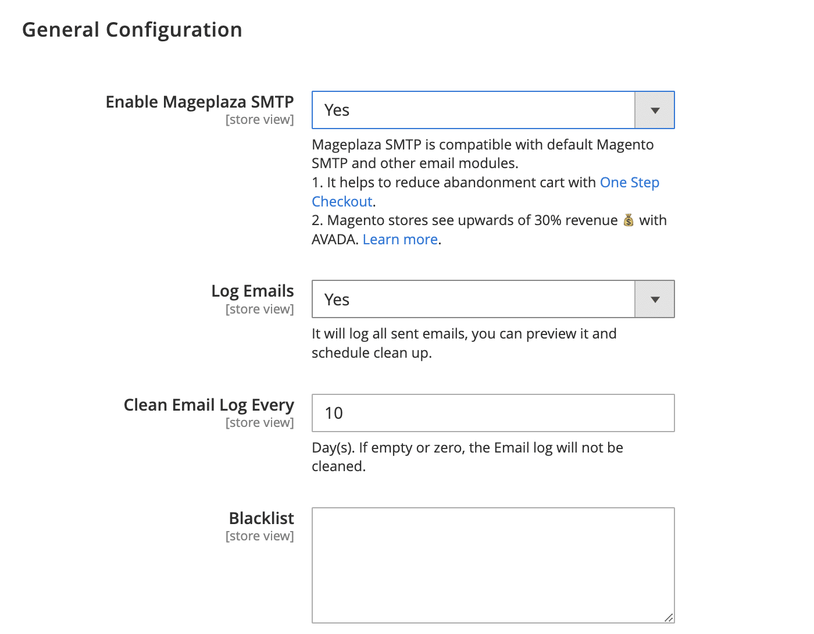Click the store view label under Blacklist
Viewport: 814px width, 634px height.
pyautogui.click(x=259, y=536)
